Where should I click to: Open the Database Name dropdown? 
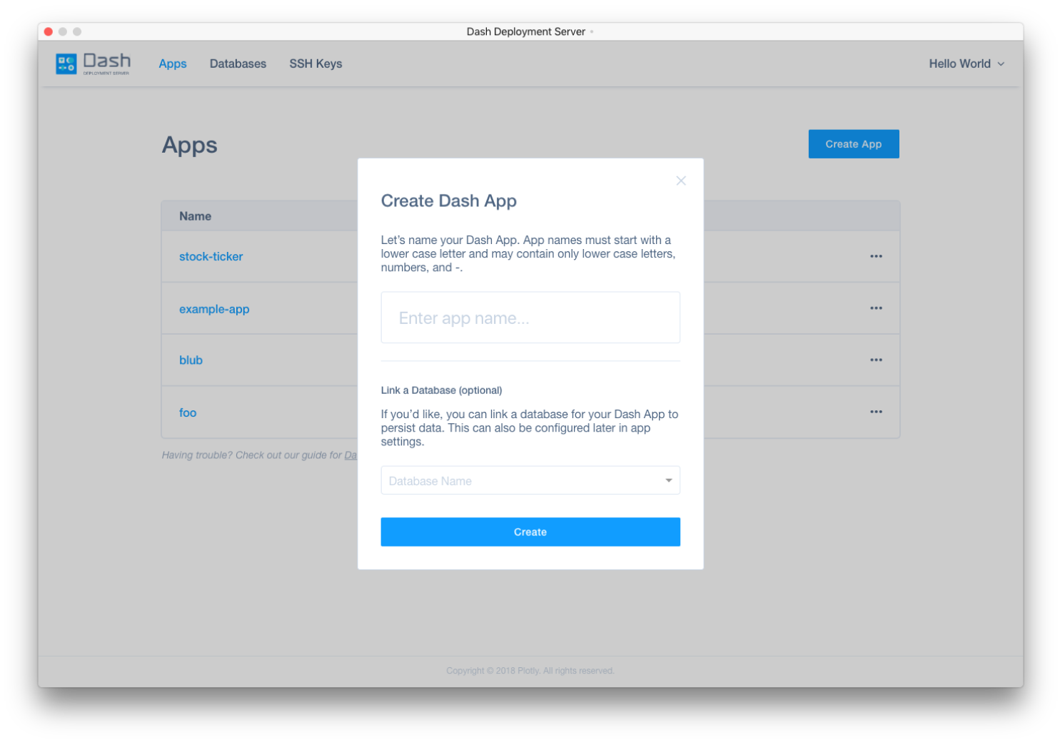pos(530,480)
